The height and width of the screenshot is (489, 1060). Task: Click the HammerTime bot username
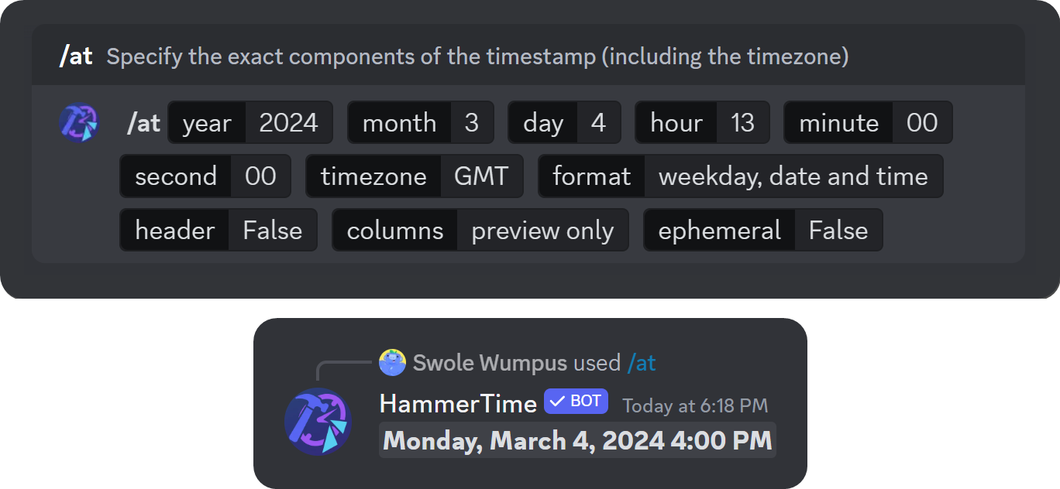pos(457,402)
